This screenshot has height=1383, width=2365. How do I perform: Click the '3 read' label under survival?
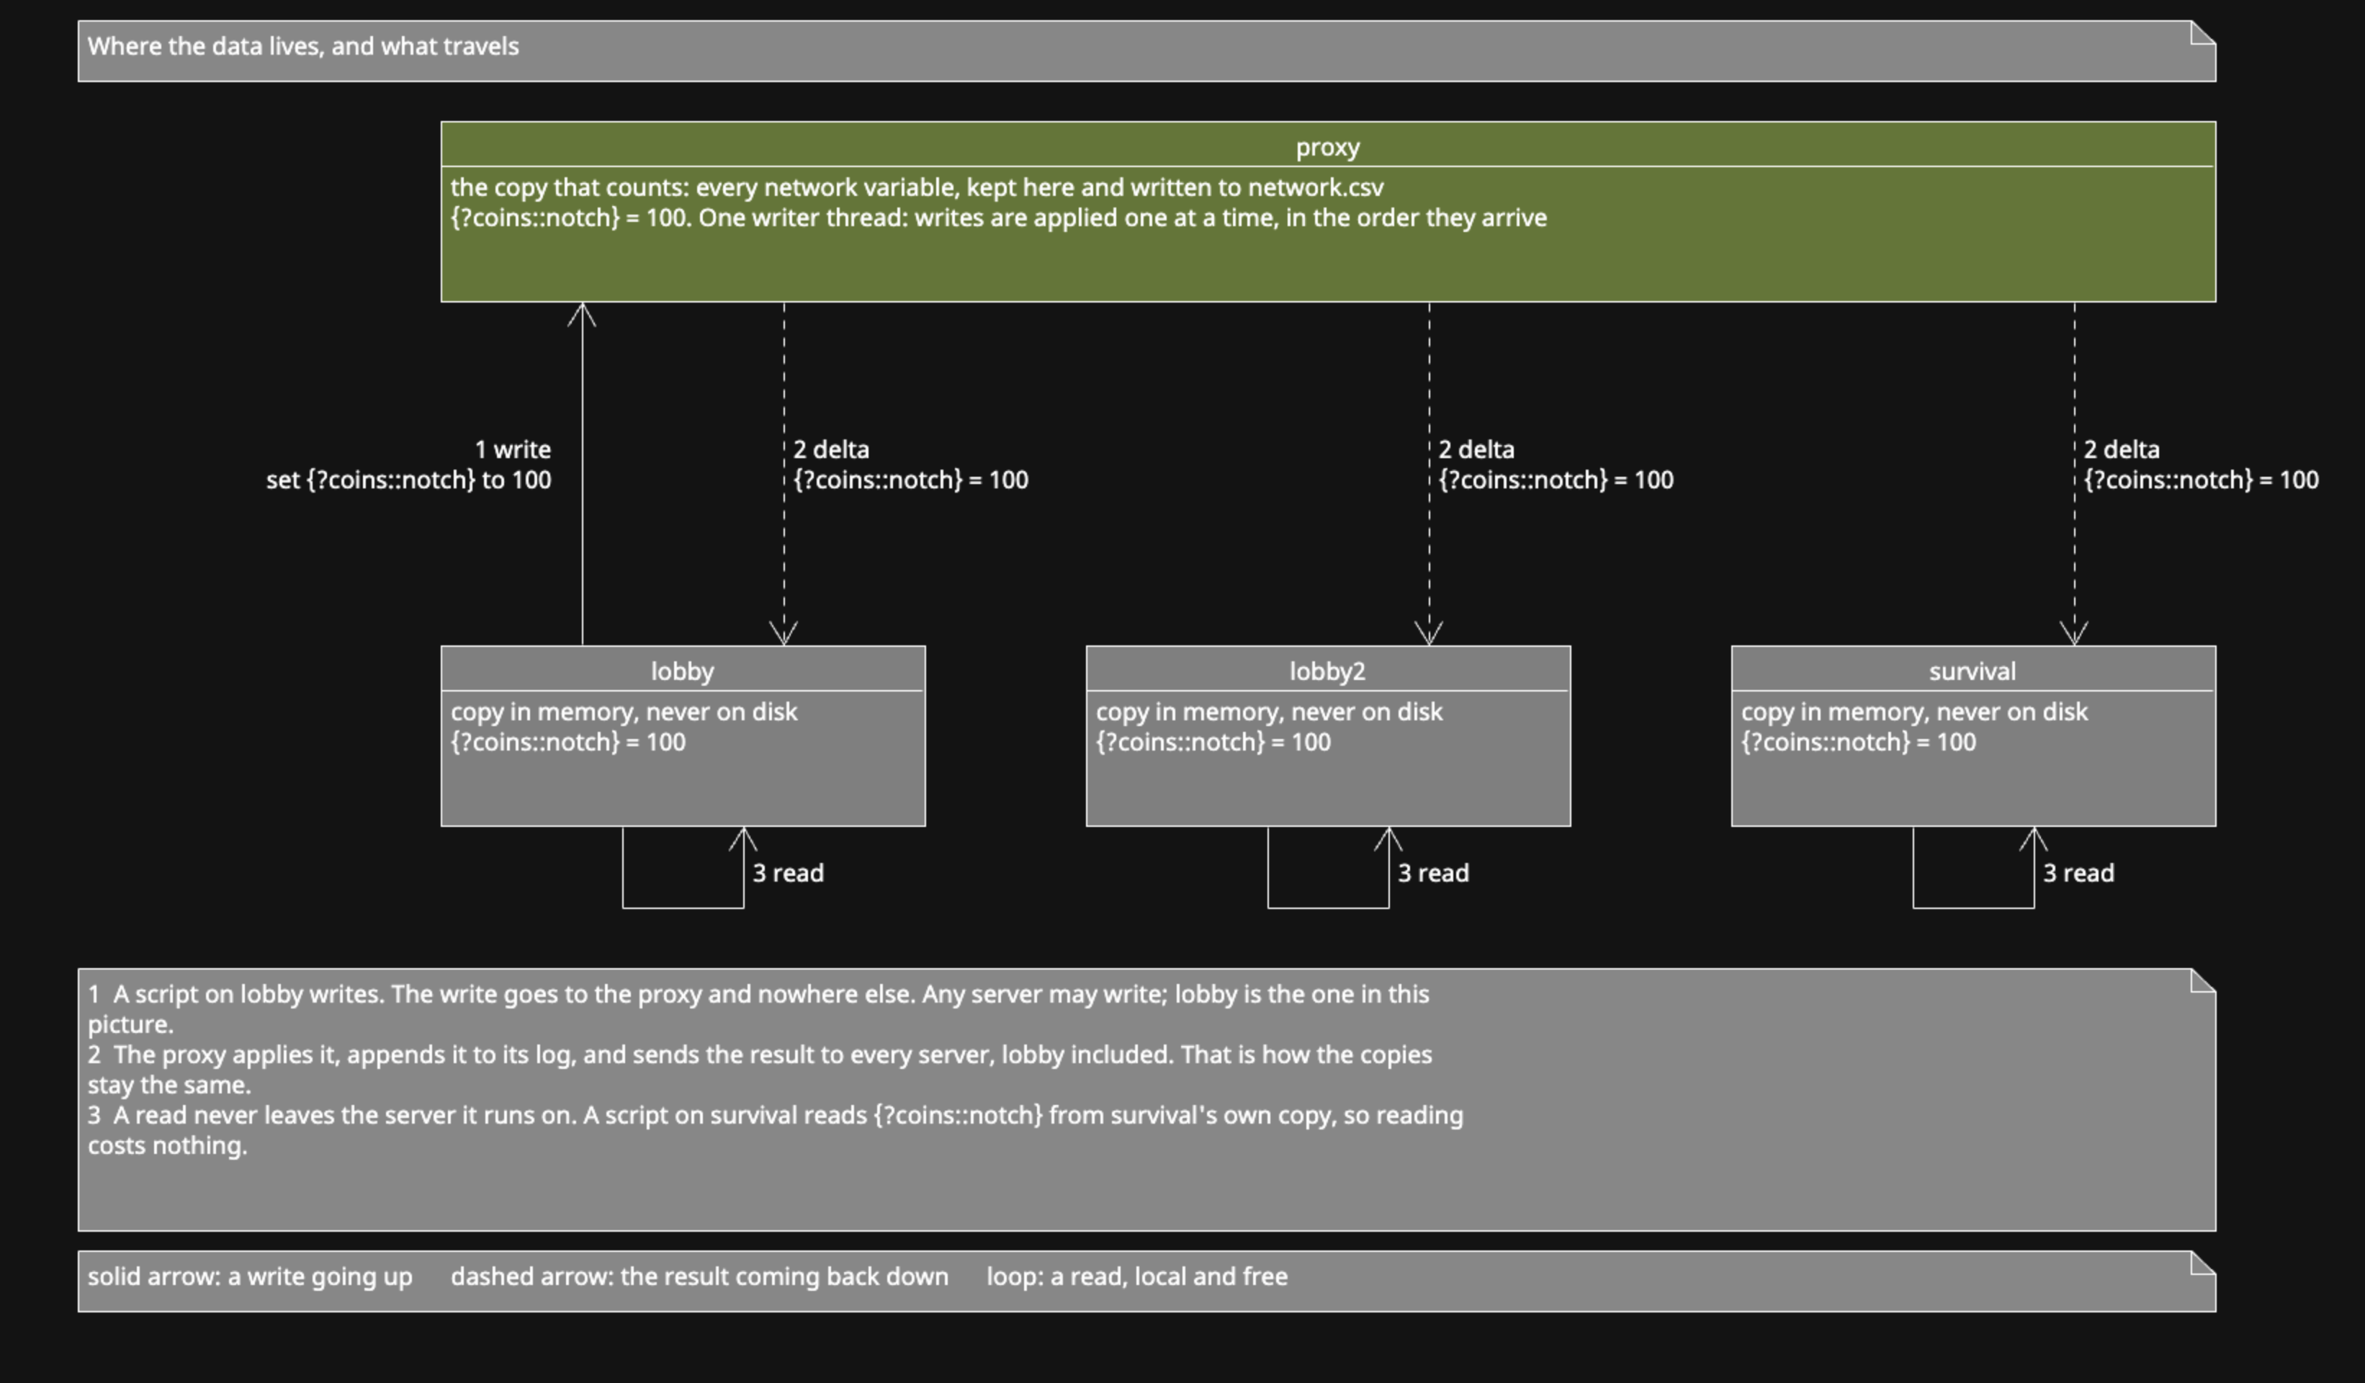[x=2079, y=872]
